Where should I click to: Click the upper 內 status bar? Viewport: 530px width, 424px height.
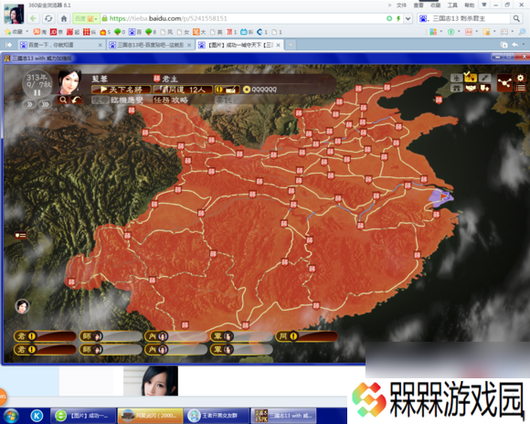[x=175, y=336]
